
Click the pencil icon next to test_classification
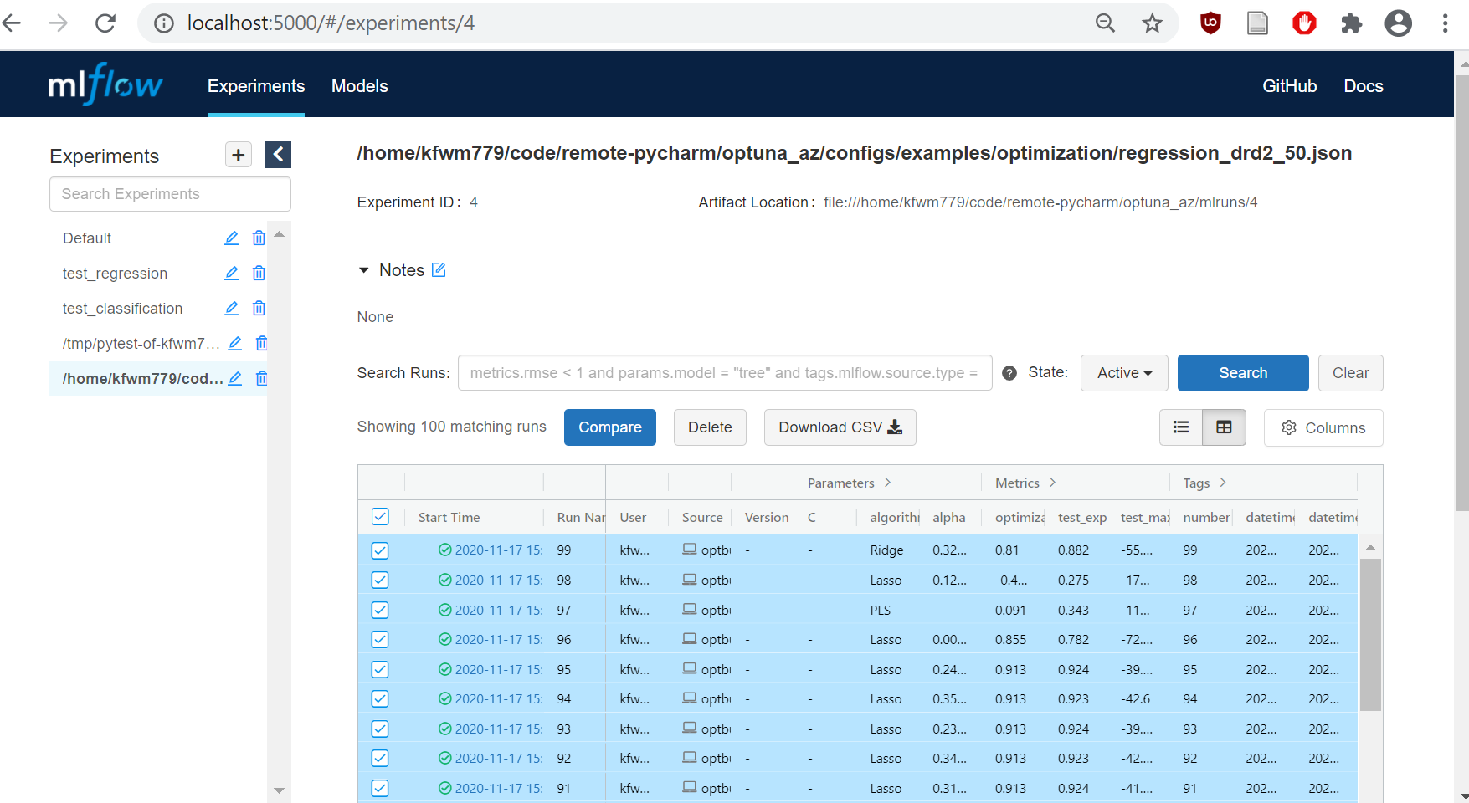232,309
